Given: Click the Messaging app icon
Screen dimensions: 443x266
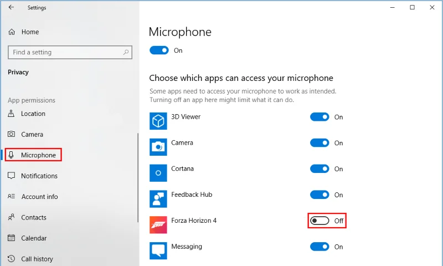Looking at the screenshot, I should click(x=158, y=250).
